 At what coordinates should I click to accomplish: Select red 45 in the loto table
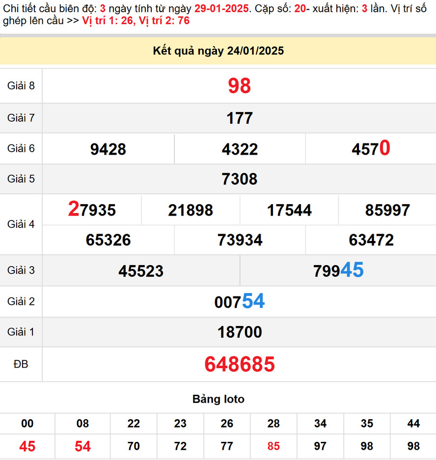point(27,446)
